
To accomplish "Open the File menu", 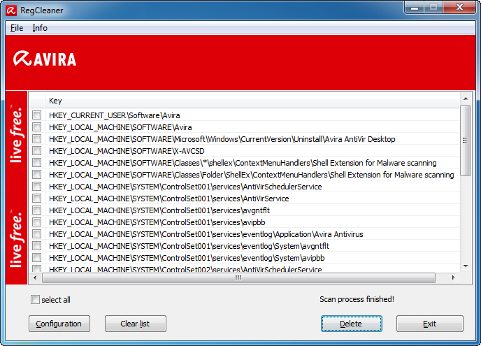I will (x=17, y=28).
